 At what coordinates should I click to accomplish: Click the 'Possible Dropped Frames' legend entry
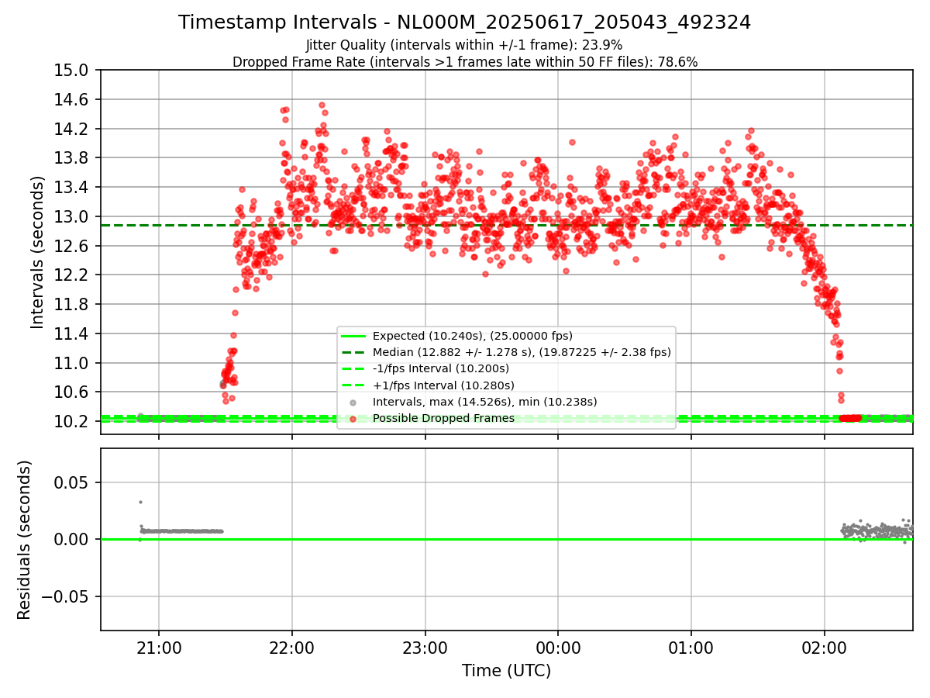pos(443,418)
